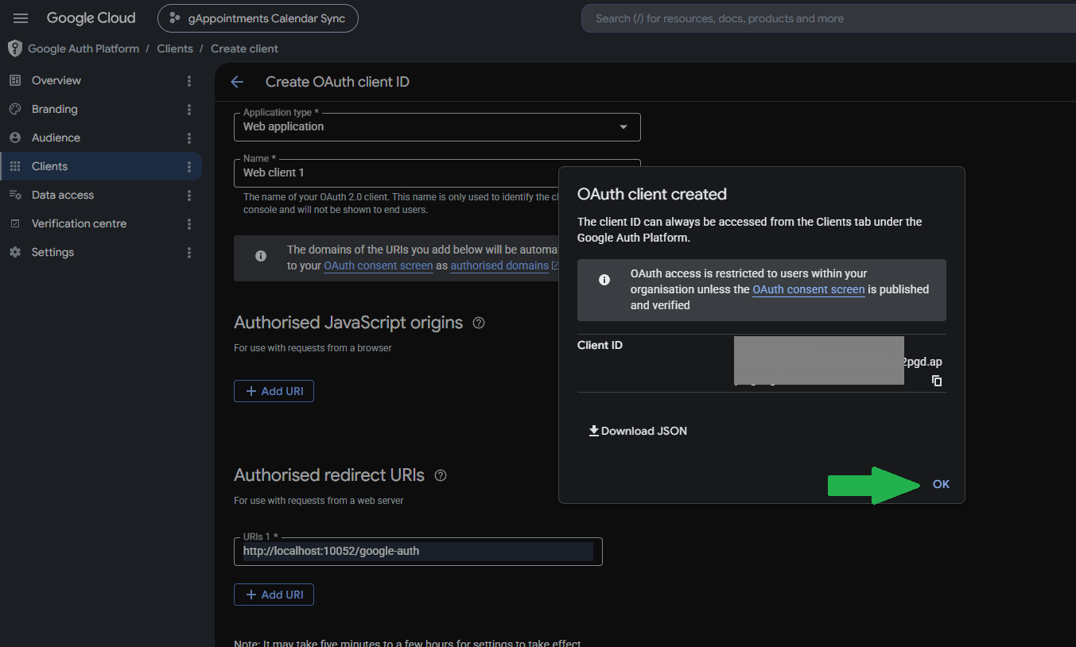Viewport: 1076px width, 647px height.
Task: Expand the Application type dropdown
Action: [437, 127]
